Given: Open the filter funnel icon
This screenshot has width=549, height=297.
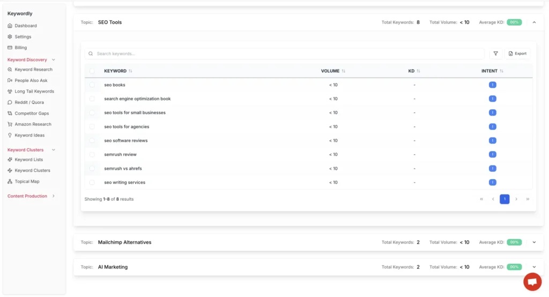Looking at the screenshot, I should coord(495,54).
